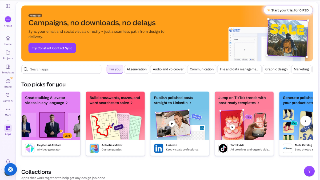Click Start your trial for 0 RSD
The width and height of the screenshot is (320, 180).
coord(288,10)
